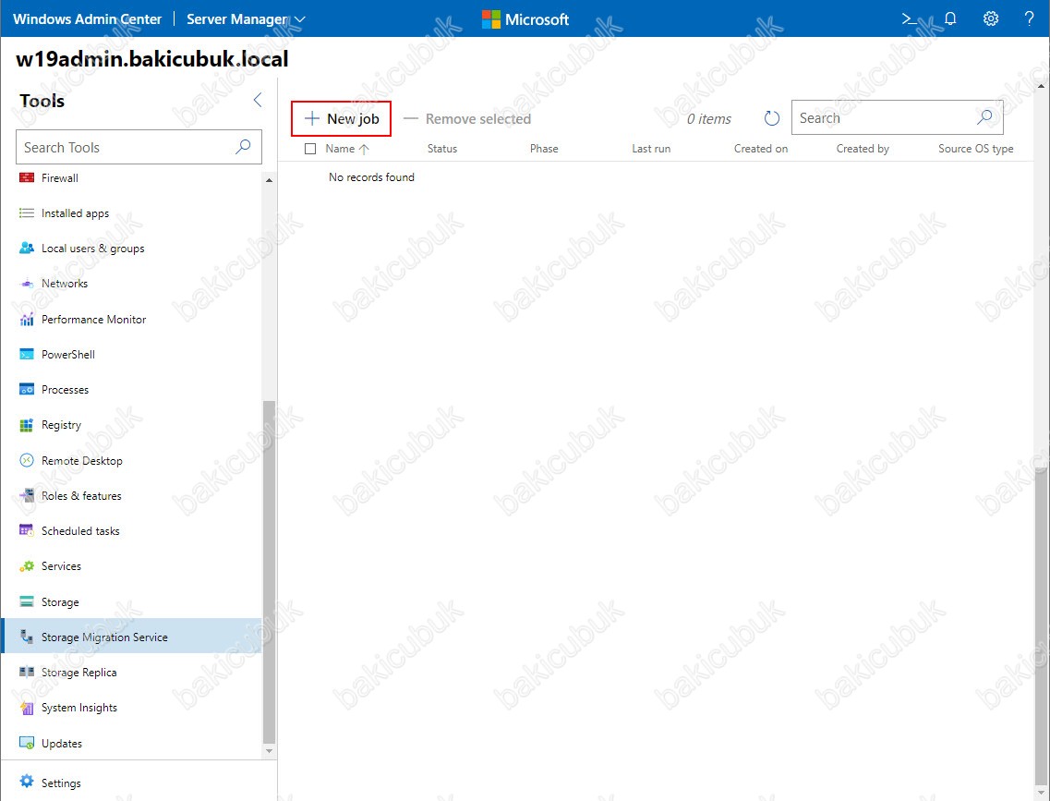Open the PowerShell console icon in header
Screen dimensions: 1050x801
click(x=909, y=18)
